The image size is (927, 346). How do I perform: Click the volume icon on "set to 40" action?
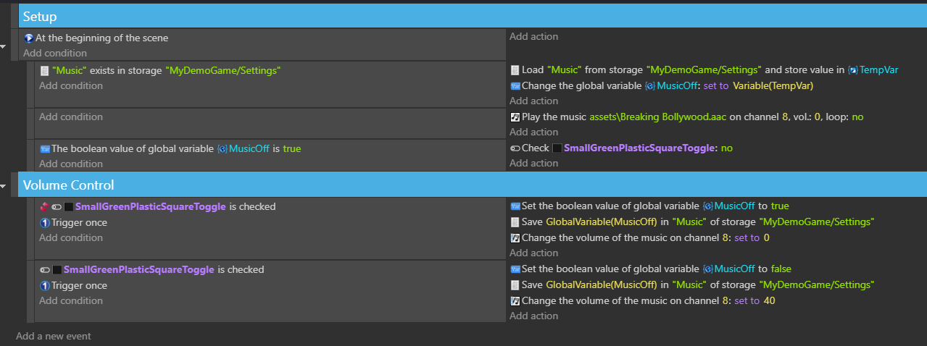[515, 300]
